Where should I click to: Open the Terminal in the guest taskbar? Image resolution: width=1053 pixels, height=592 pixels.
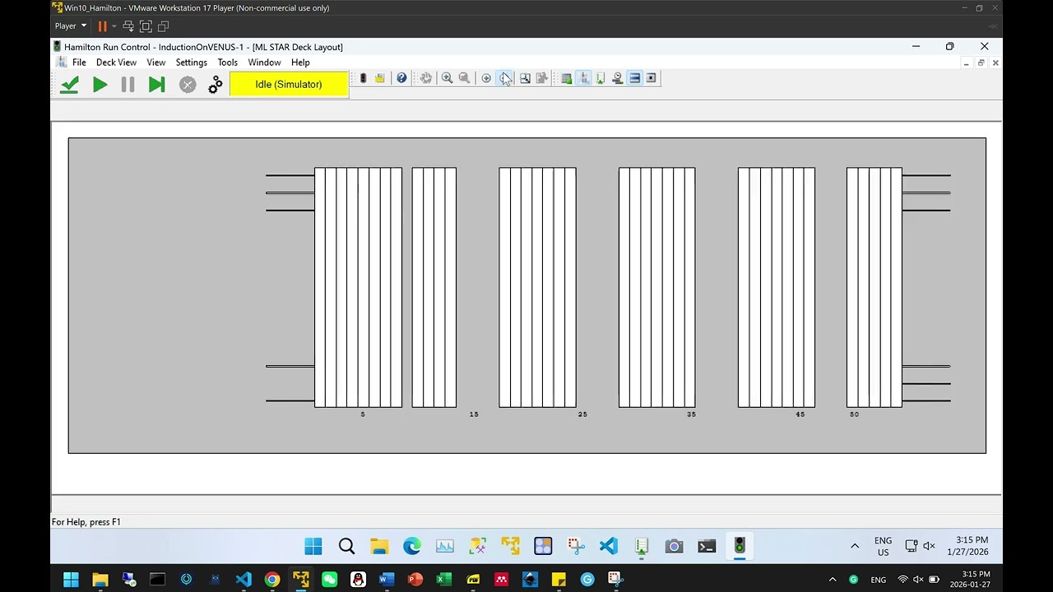tap(707, 546)
